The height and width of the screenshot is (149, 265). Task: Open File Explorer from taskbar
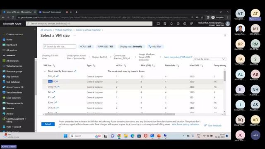126,136
